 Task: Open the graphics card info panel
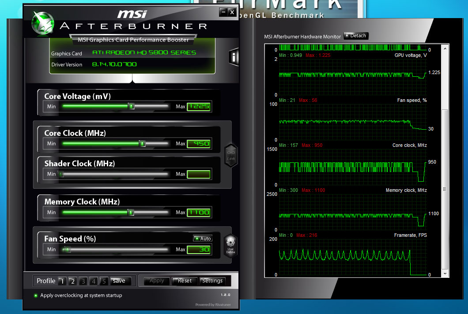click(x=234, y=56)
